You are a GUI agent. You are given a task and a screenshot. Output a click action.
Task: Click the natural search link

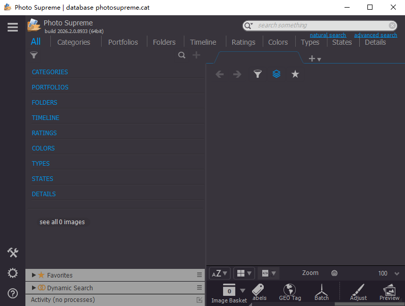click(x=328, y=35)
